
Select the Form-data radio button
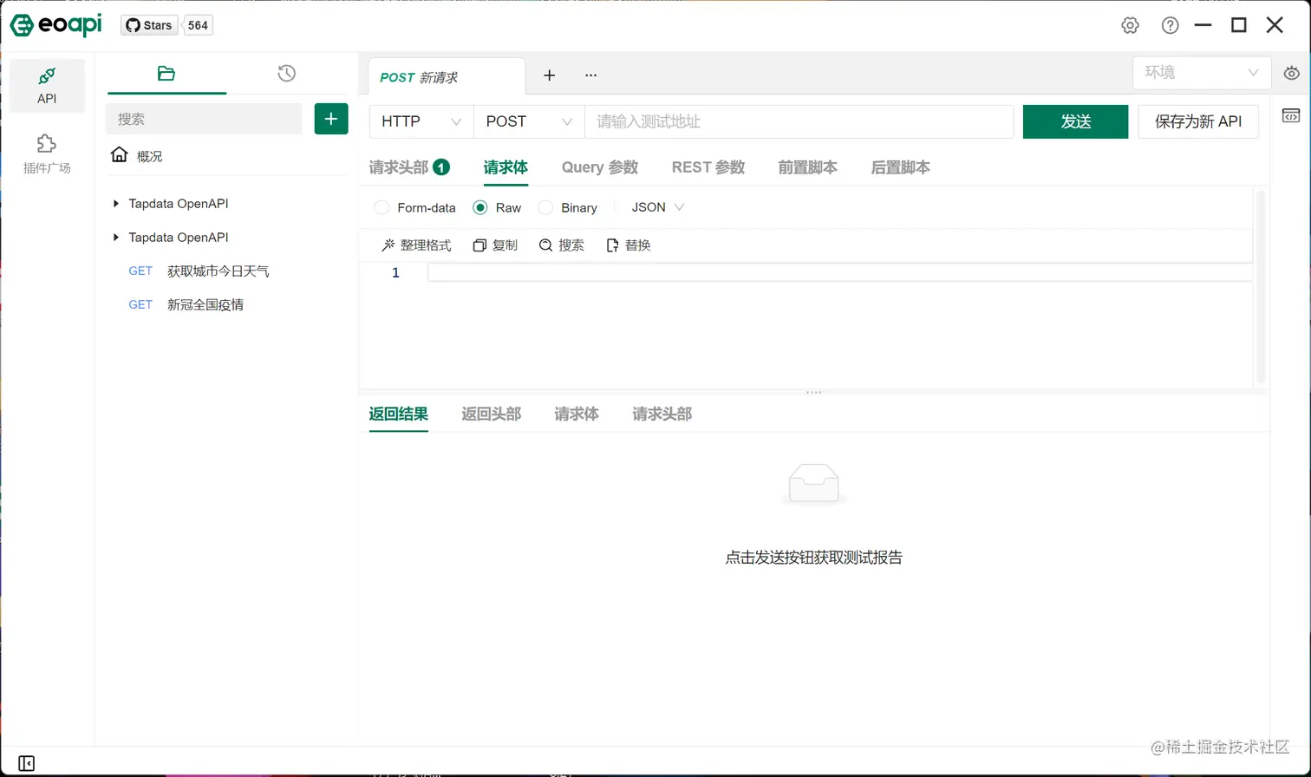(x=382, y=207)
